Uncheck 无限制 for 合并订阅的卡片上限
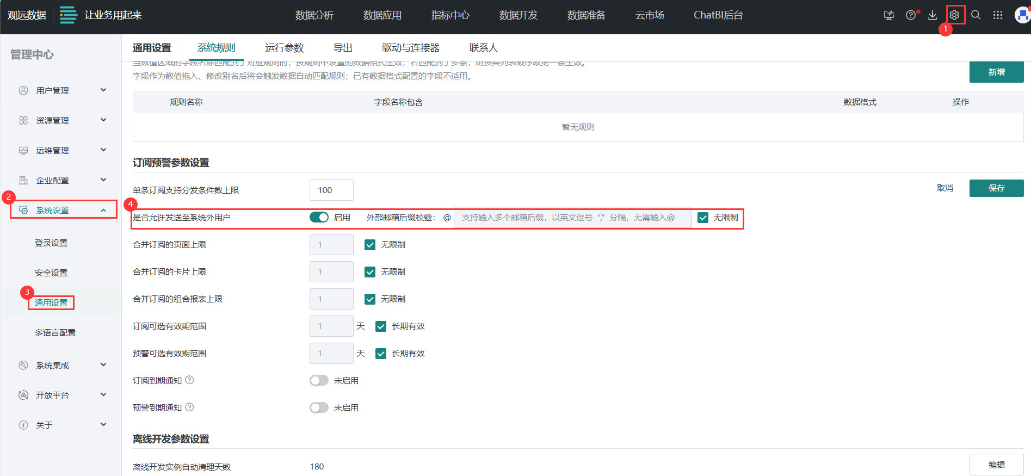The width and height of the screenshot is (1031, 476). click(x=370, y=272)
